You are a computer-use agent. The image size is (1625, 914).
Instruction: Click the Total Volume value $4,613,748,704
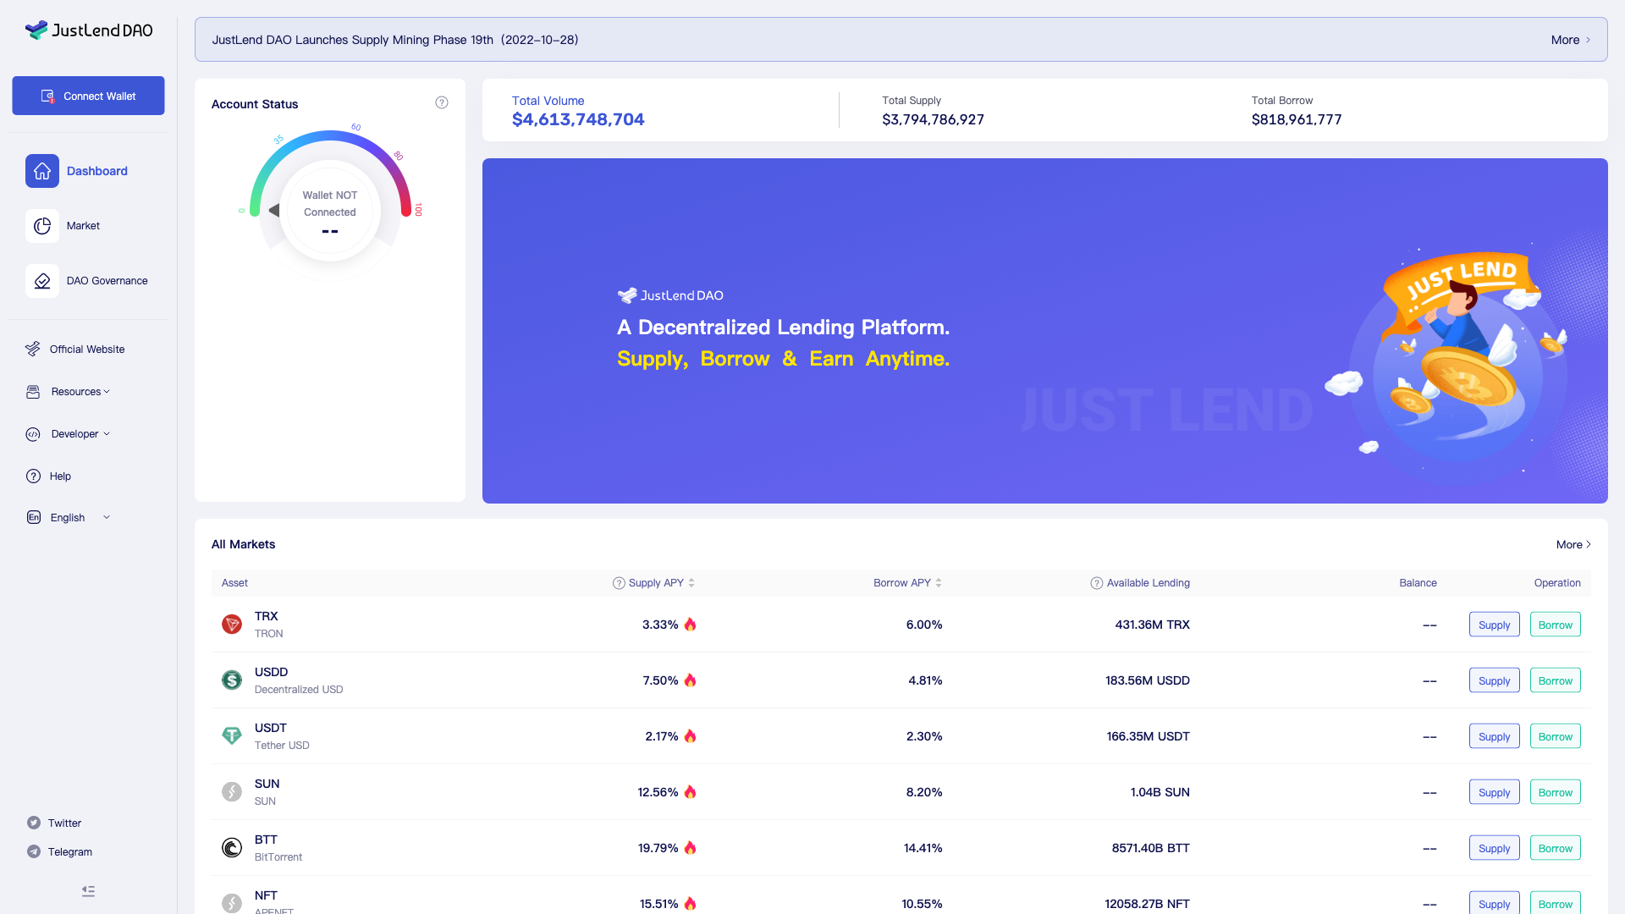[x=578, y=119]
